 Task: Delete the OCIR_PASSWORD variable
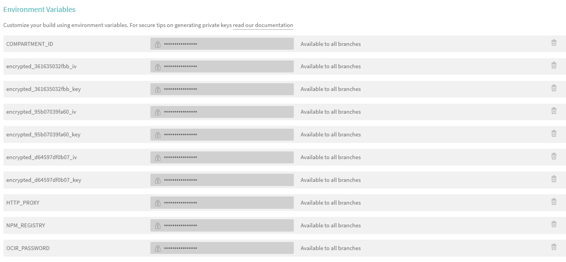click(554, 247)
